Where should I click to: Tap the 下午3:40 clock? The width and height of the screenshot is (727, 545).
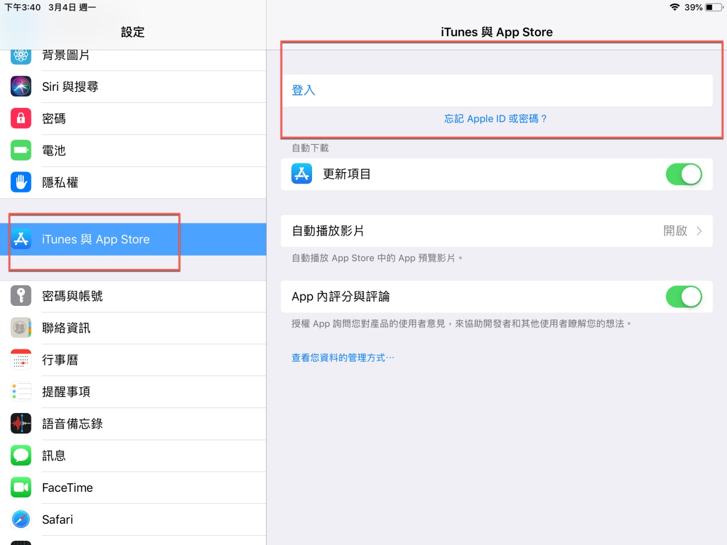coord(23,7)
